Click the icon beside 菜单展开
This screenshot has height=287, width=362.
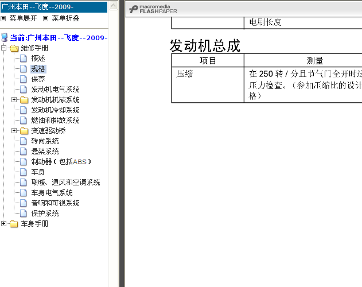click(3, 18)
